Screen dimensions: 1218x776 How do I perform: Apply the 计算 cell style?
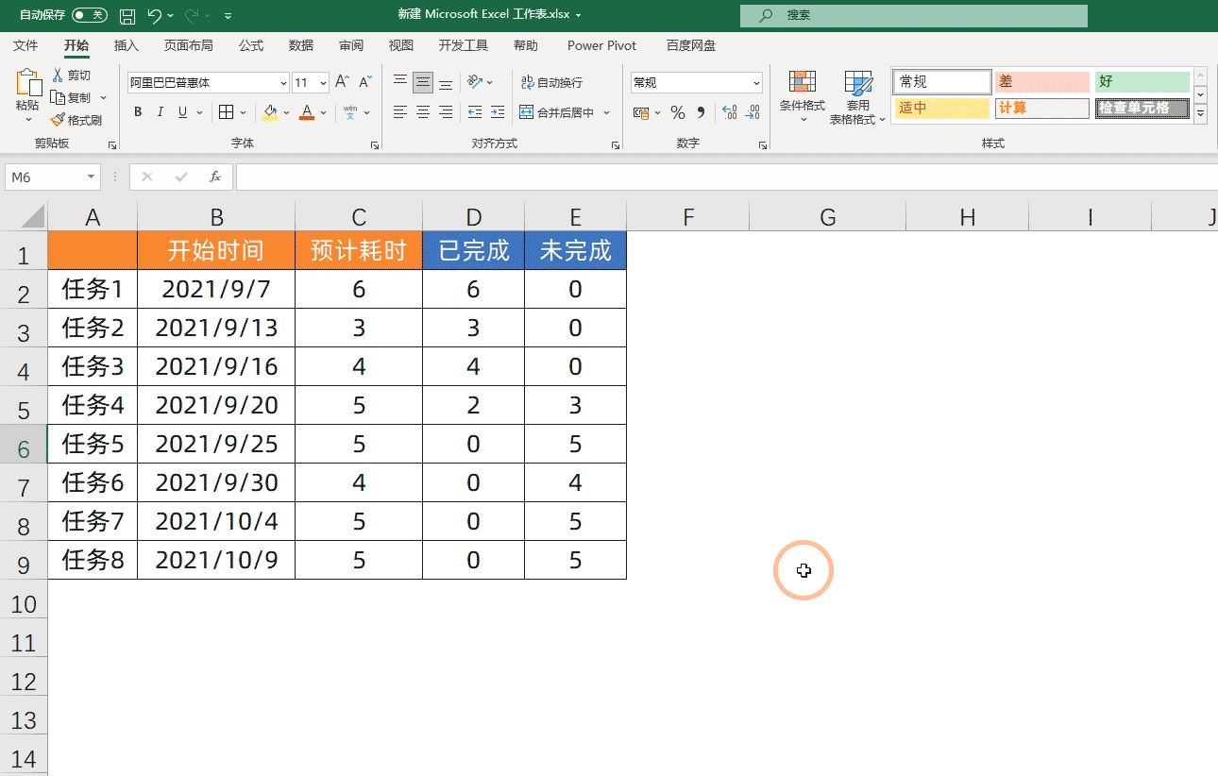coord(1041,109)
